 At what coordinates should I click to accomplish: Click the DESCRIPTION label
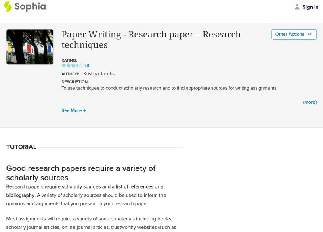click(x=75, y=82)
